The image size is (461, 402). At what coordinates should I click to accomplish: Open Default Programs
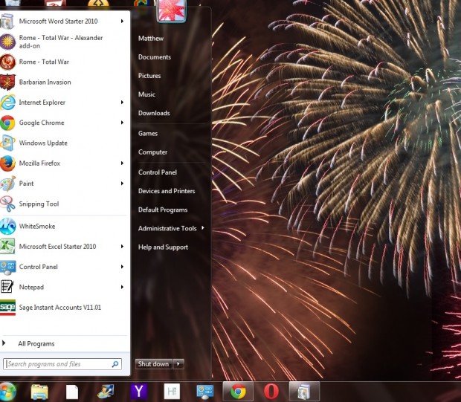163,210
